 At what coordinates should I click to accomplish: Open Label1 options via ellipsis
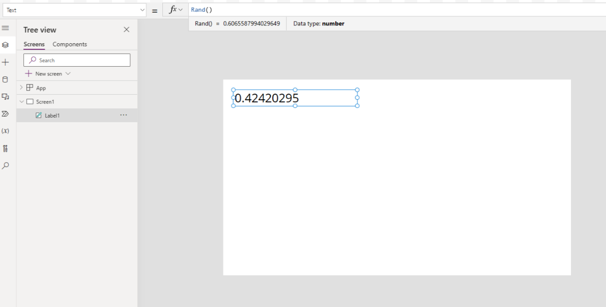[x=123, y=115]
